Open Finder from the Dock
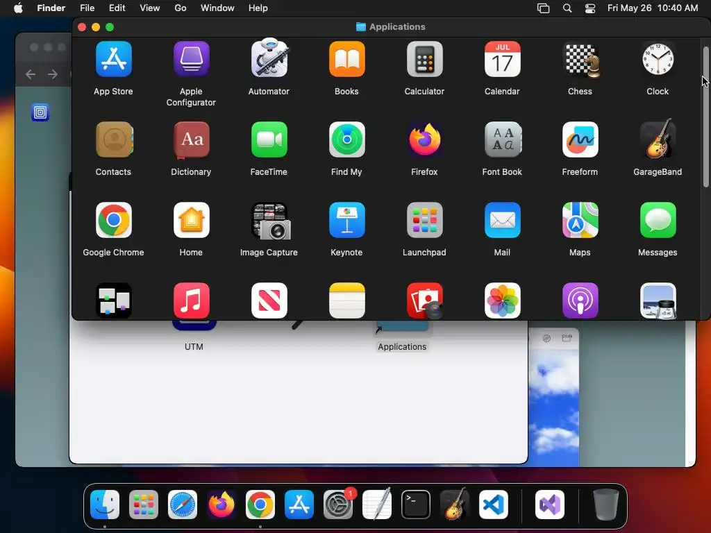The image size is (711, 533). [105, 505]
